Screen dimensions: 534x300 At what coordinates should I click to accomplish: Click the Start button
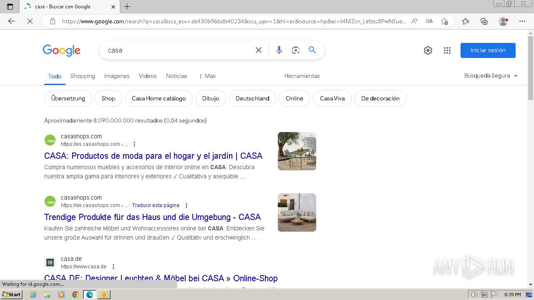click(11, 295)
